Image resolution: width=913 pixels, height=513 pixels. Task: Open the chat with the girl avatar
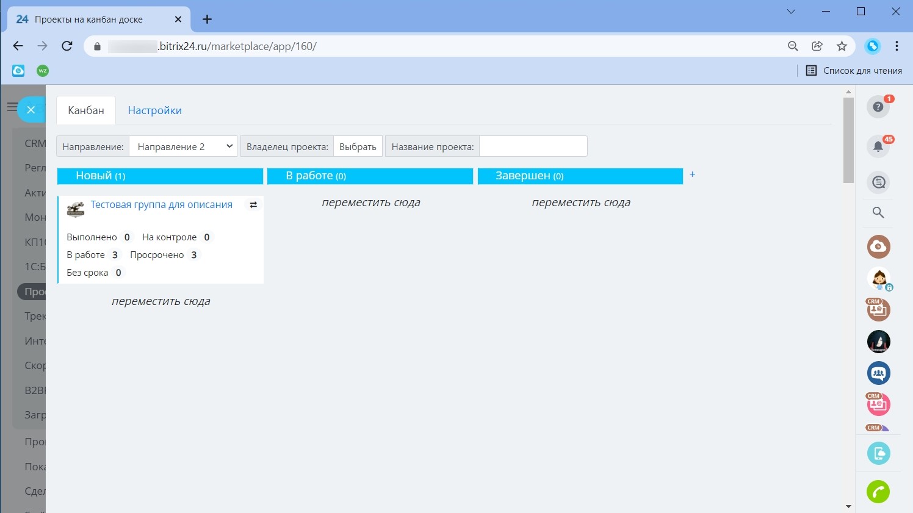point(879,278)
